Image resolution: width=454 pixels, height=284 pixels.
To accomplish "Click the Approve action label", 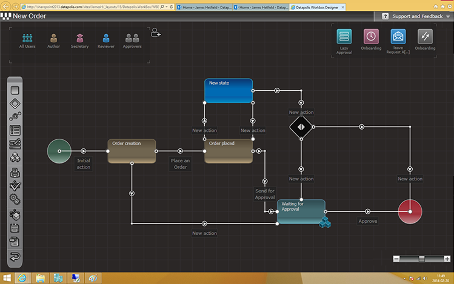I will click(x=368, y=221).
